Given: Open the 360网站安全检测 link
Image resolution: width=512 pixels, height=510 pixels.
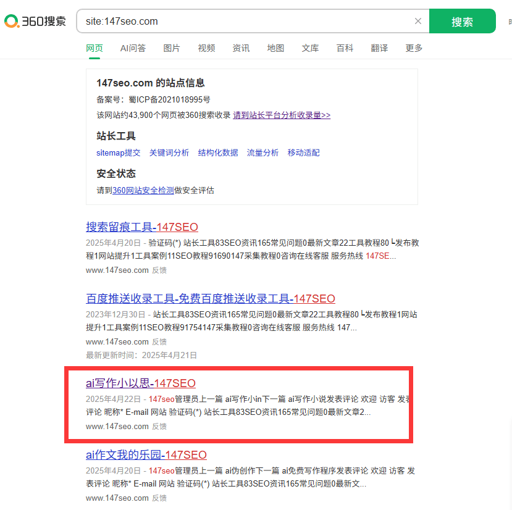Looking at the screenshot, I should click(x=143, y=190).
